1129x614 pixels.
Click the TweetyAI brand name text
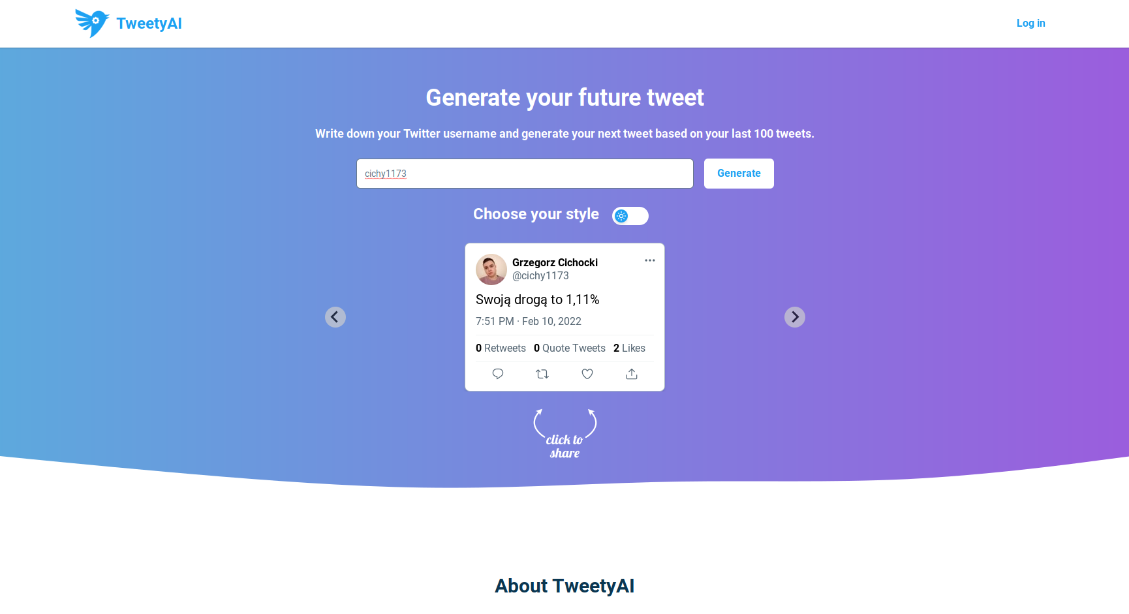(148, 23)
